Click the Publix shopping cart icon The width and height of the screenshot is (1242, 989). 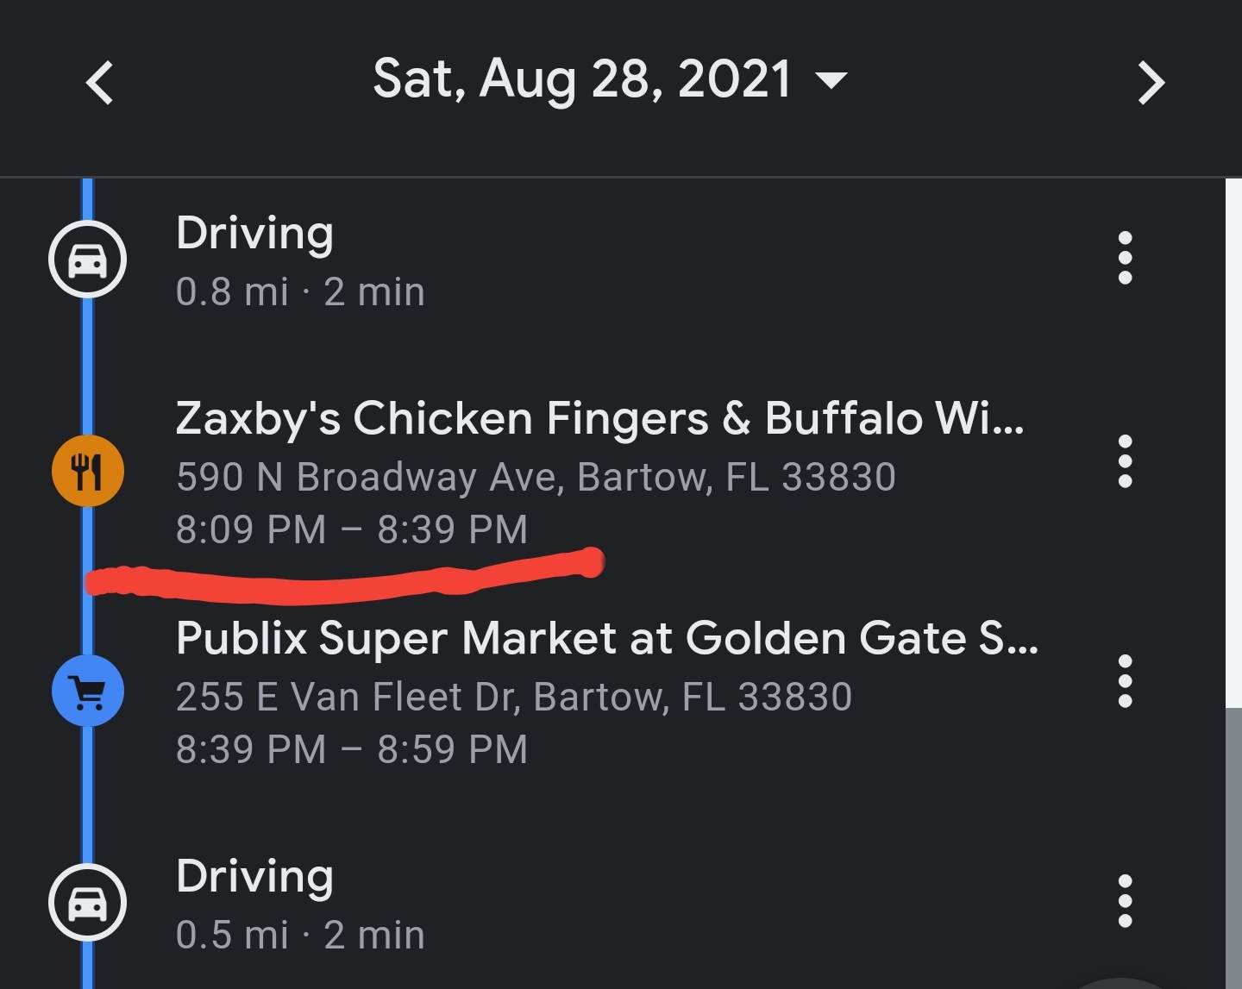pos(87,691)
